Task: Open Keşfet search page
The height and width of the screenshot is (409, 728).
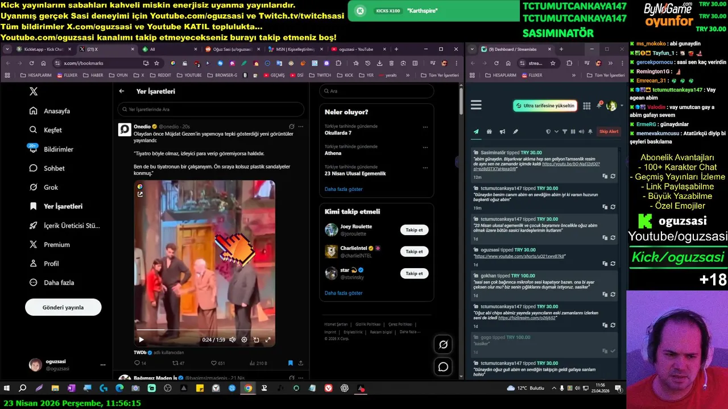Action: click(46, 130)
